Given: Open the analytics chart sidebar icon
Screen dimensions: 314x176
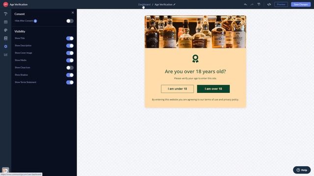Looking at the screenshot, I should 5,54.
